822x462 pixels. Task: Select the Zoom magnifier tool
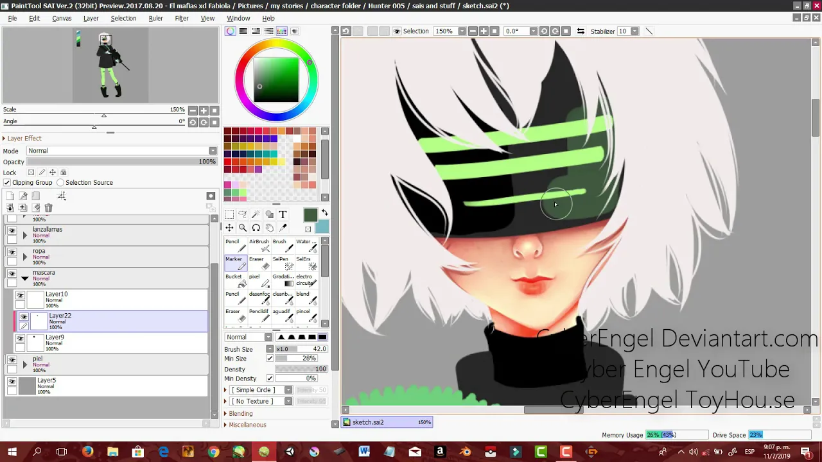[243, 228]
